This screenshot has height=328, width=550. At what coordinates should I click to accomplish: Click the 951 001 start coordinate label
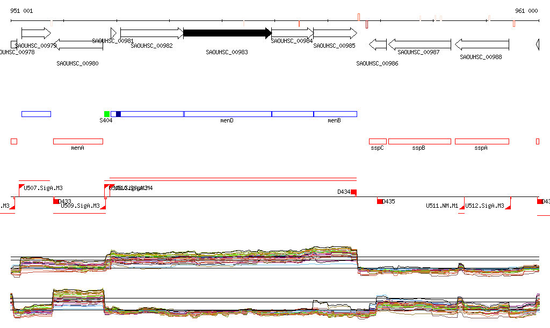pos(21,11)
